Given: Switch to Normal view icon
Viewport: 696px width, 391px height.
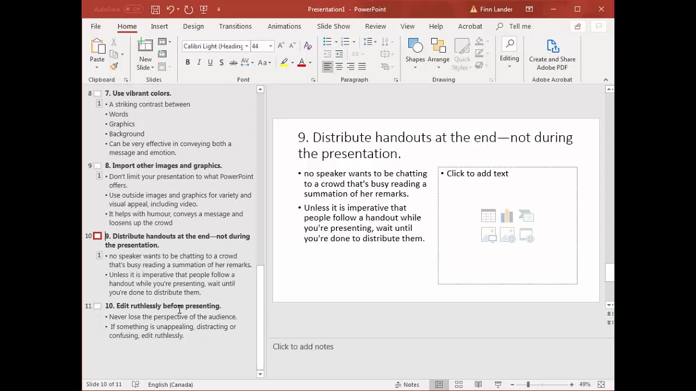Looking at the screenshot, I should pos(439,384).
